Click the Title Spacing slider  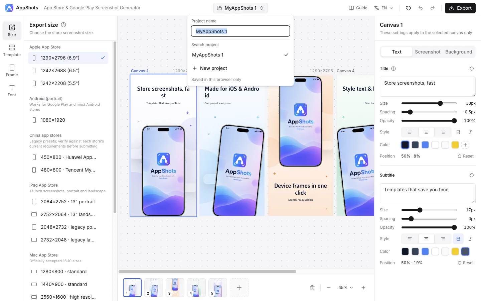tap(429, 112)
